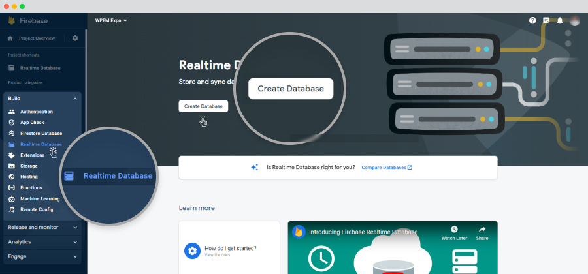This screenshot has width=588, height=274.
Task: Open the release notes feedback icon
Action: coord(546,21)
